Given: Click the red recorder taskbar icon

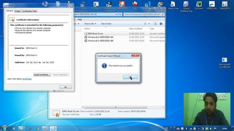Looking at the screenshot, I should [45, 128].
